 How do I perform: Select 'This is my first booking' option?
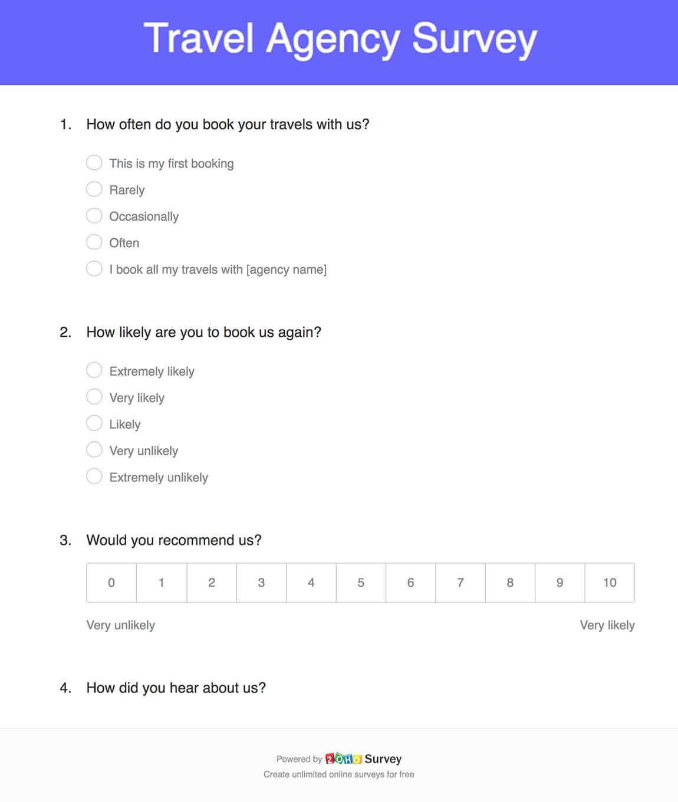(94, 163)
